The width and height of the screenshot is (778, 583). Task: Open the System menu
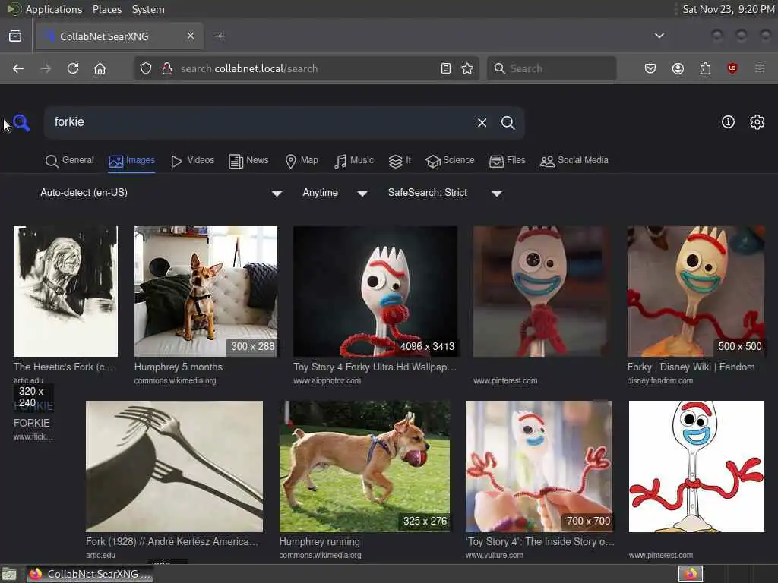point(148,9)
